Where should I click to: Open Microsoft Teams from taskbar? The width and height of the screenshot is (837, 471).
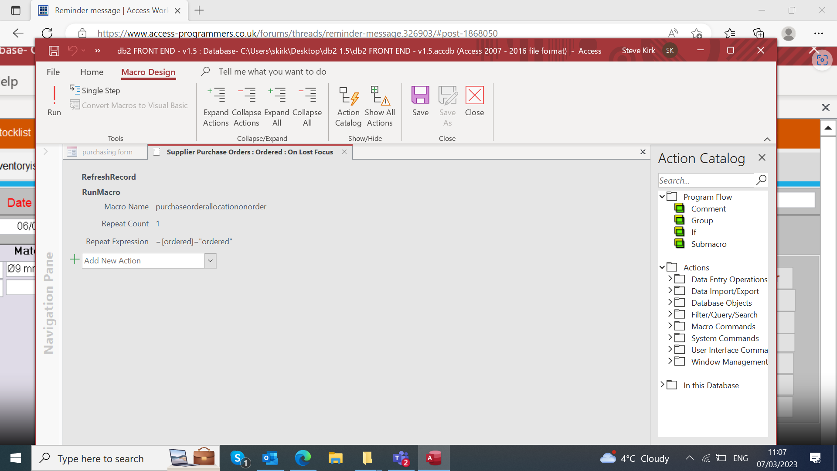coord(401,458)
